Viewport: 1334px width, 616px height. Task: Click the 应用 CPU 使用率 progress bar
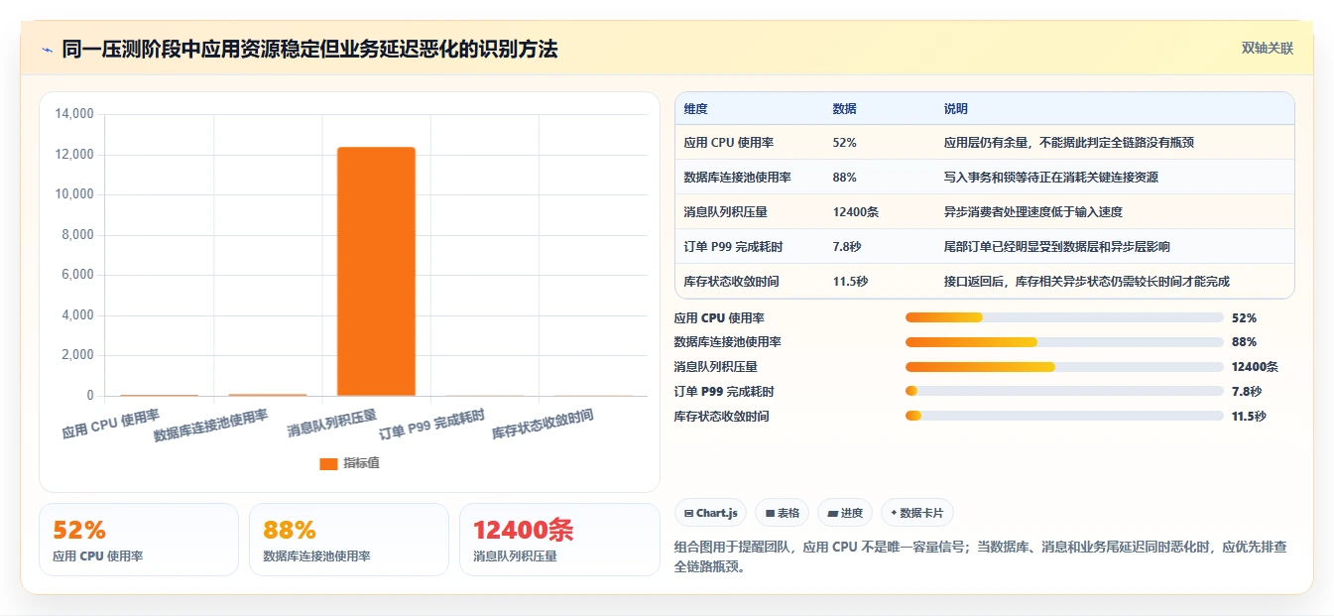(1064, 317)
